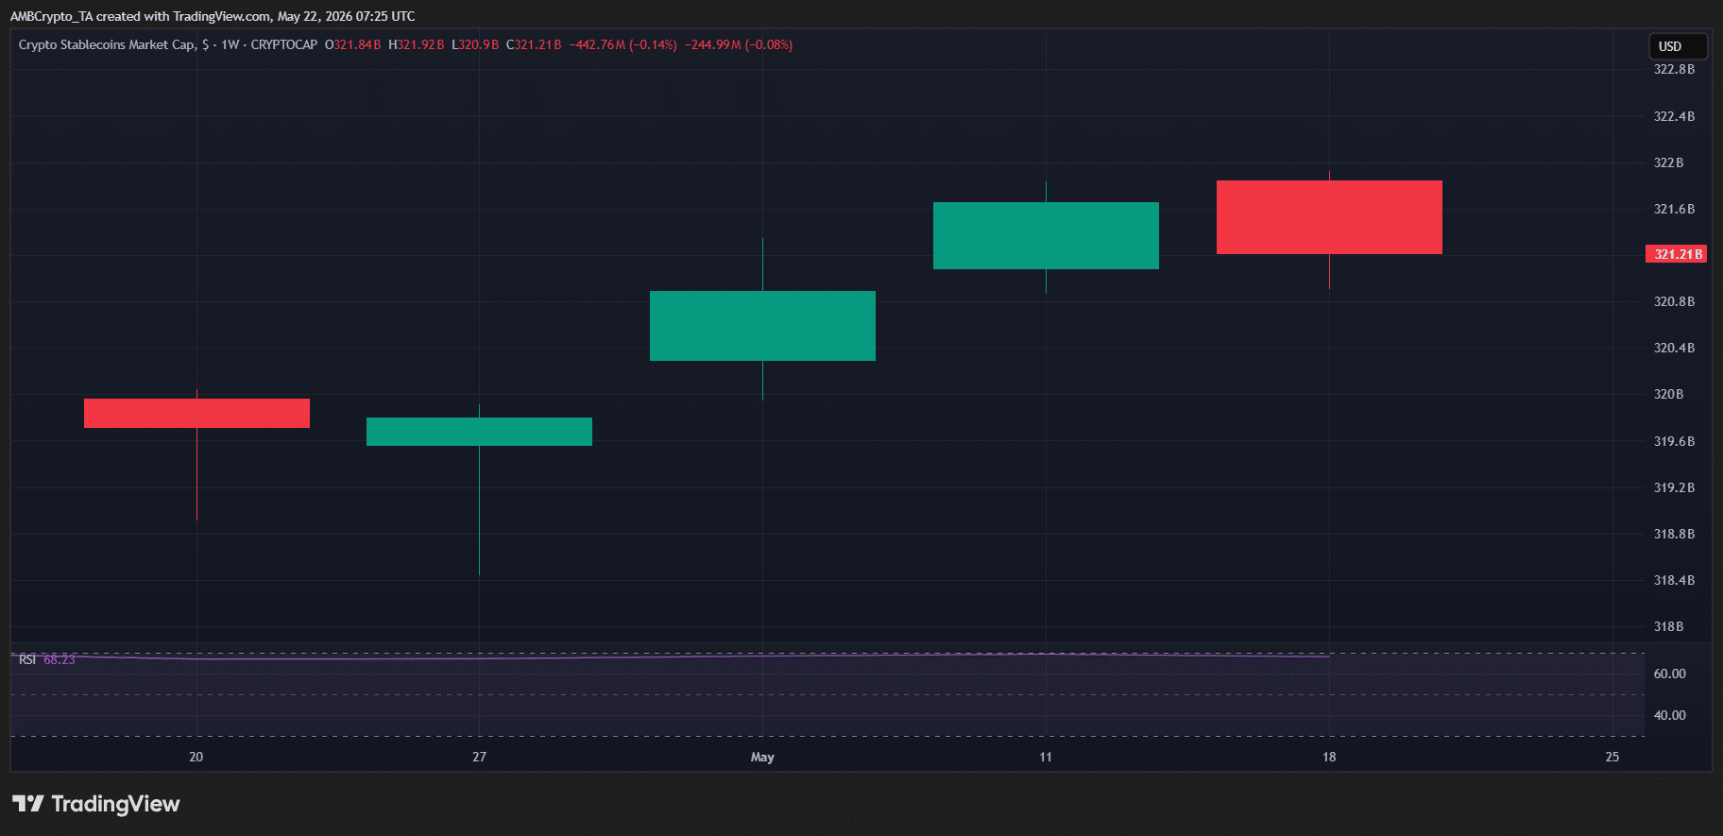The image size is (1723, 836).
Task: Click the change value −244.99M (−0.08%)
Action: (738, 44)
